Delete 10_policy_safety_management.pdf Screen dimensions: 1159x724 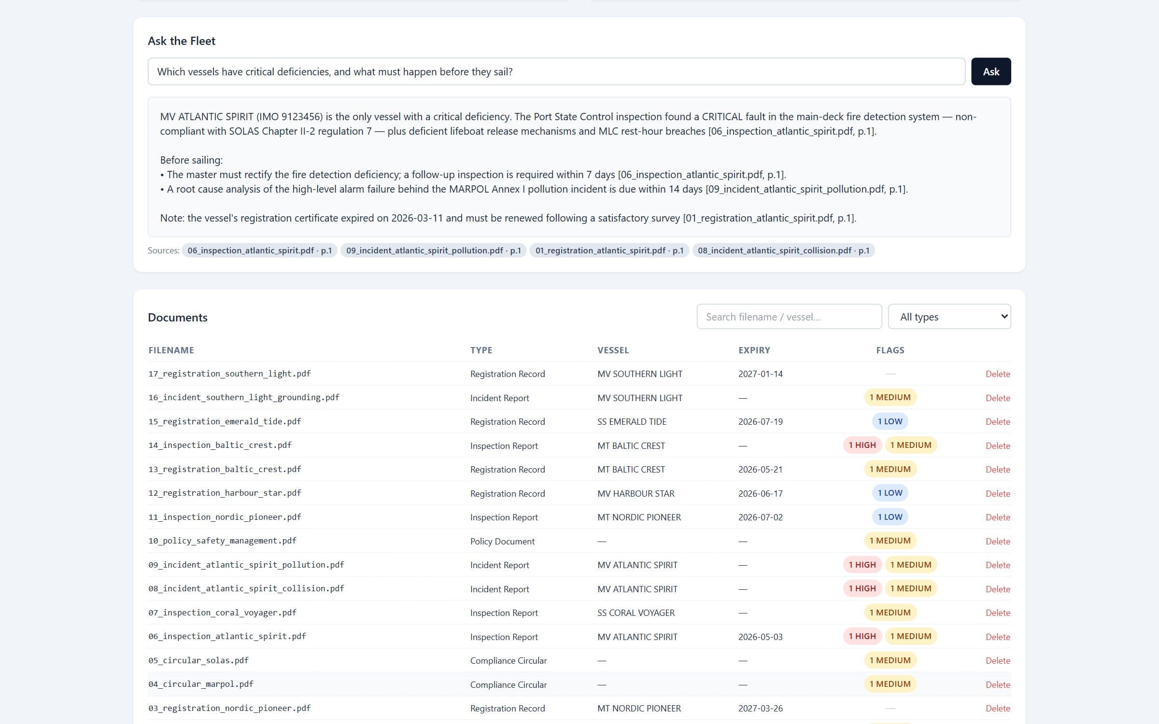click(998, 541)
